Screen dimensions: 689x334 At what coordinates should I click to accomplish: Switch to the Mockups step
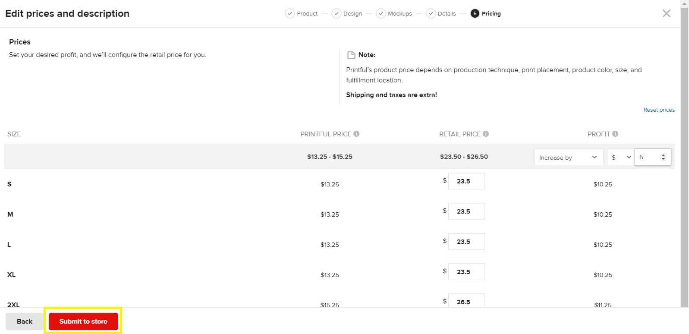coord(400,14)
